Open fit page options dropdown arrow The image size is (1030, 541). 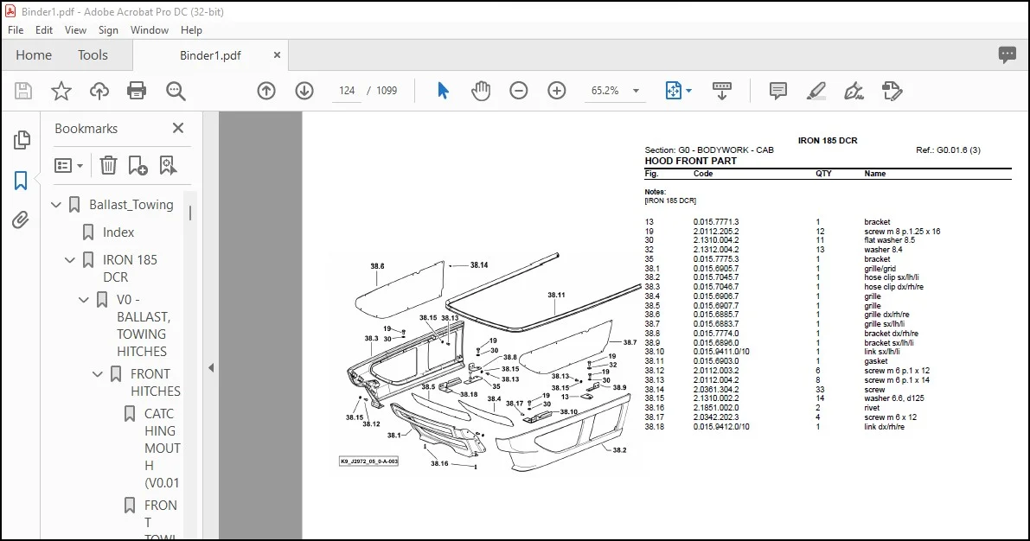coord(688,91)
